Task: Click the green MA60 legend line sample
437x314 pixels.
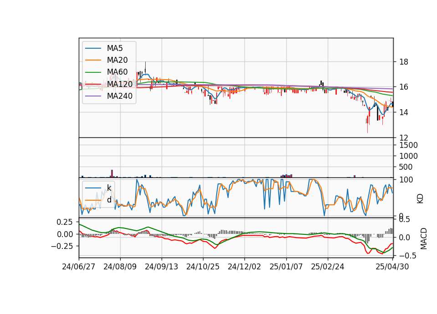Action: pos(93,72)
